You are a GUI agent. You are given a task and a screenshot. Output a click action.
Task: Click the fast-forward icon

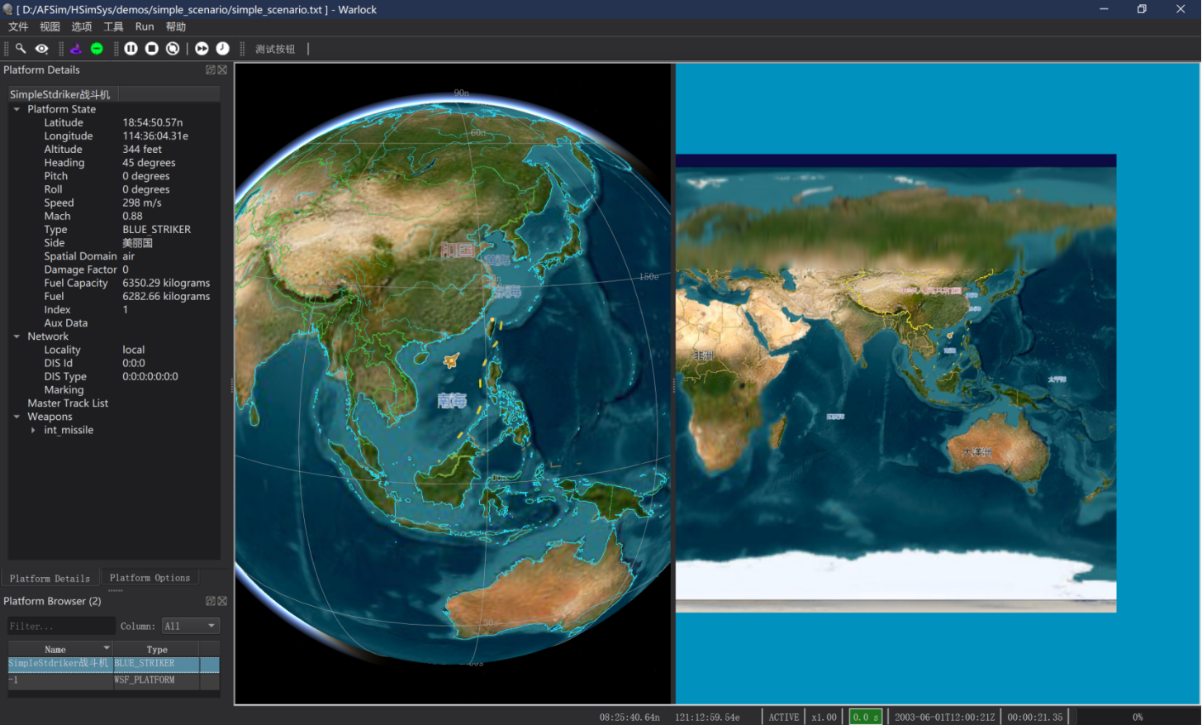tap(202, 49)
